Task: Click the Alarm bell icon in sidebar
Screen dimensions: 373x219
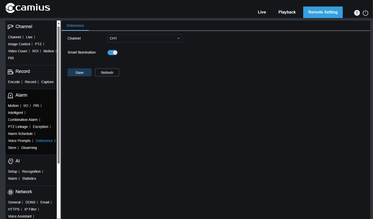Action: point(10,95)
